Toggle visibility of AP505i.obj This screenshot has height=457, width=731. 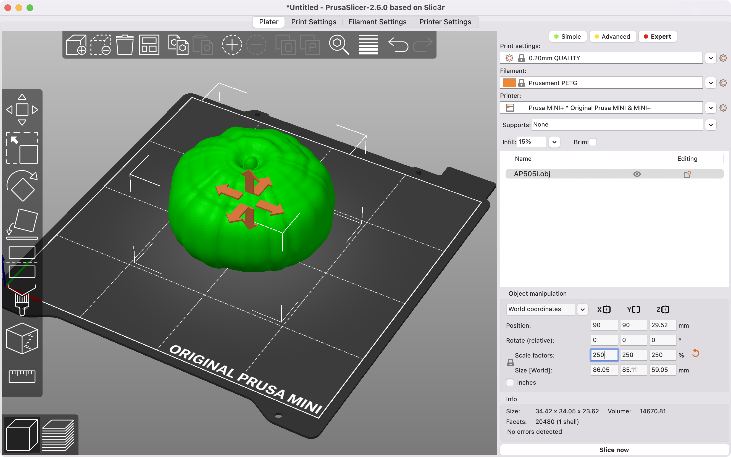[x=637, y=174]
